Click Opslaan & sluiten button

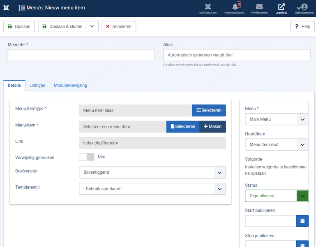pyautogui.click(x=62, y=26)
